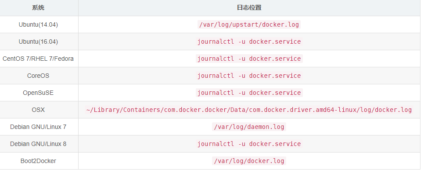Viewport: 424px width, 177px height.
Task: Click the Debian GNU/Linux 8 cell
Action: coord(38,144)
